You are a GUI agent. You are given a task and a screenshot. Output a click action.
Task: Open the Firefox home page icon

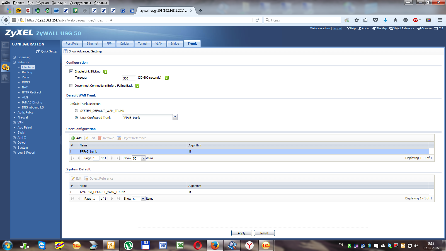tap(395, 20)
